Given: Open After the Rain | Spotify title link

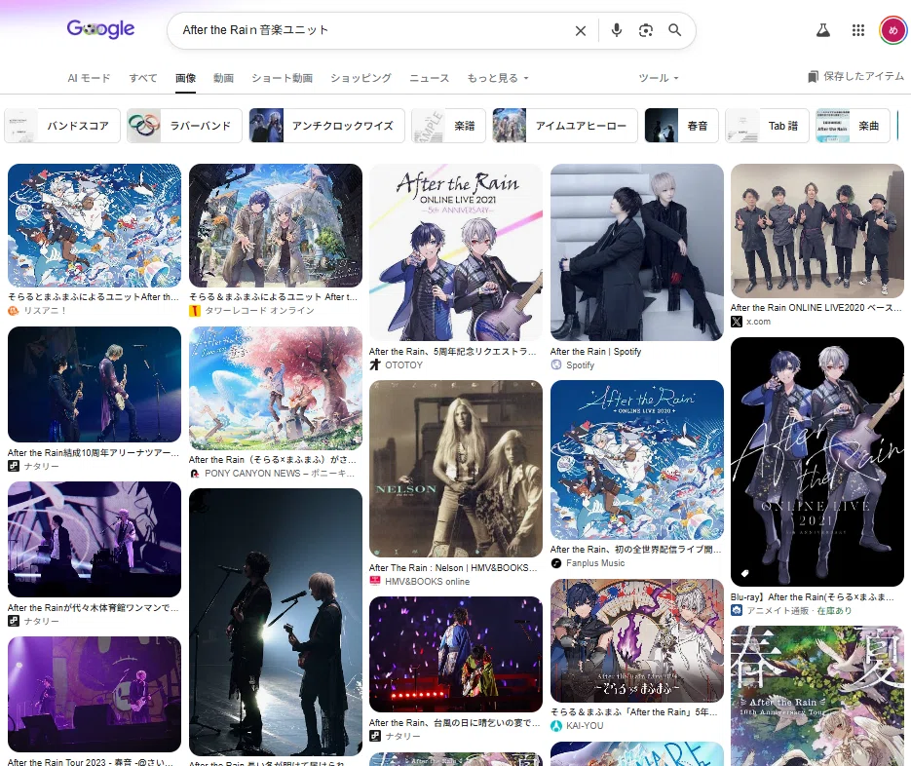Looking at the screenshot, I should tap(595, 352).
